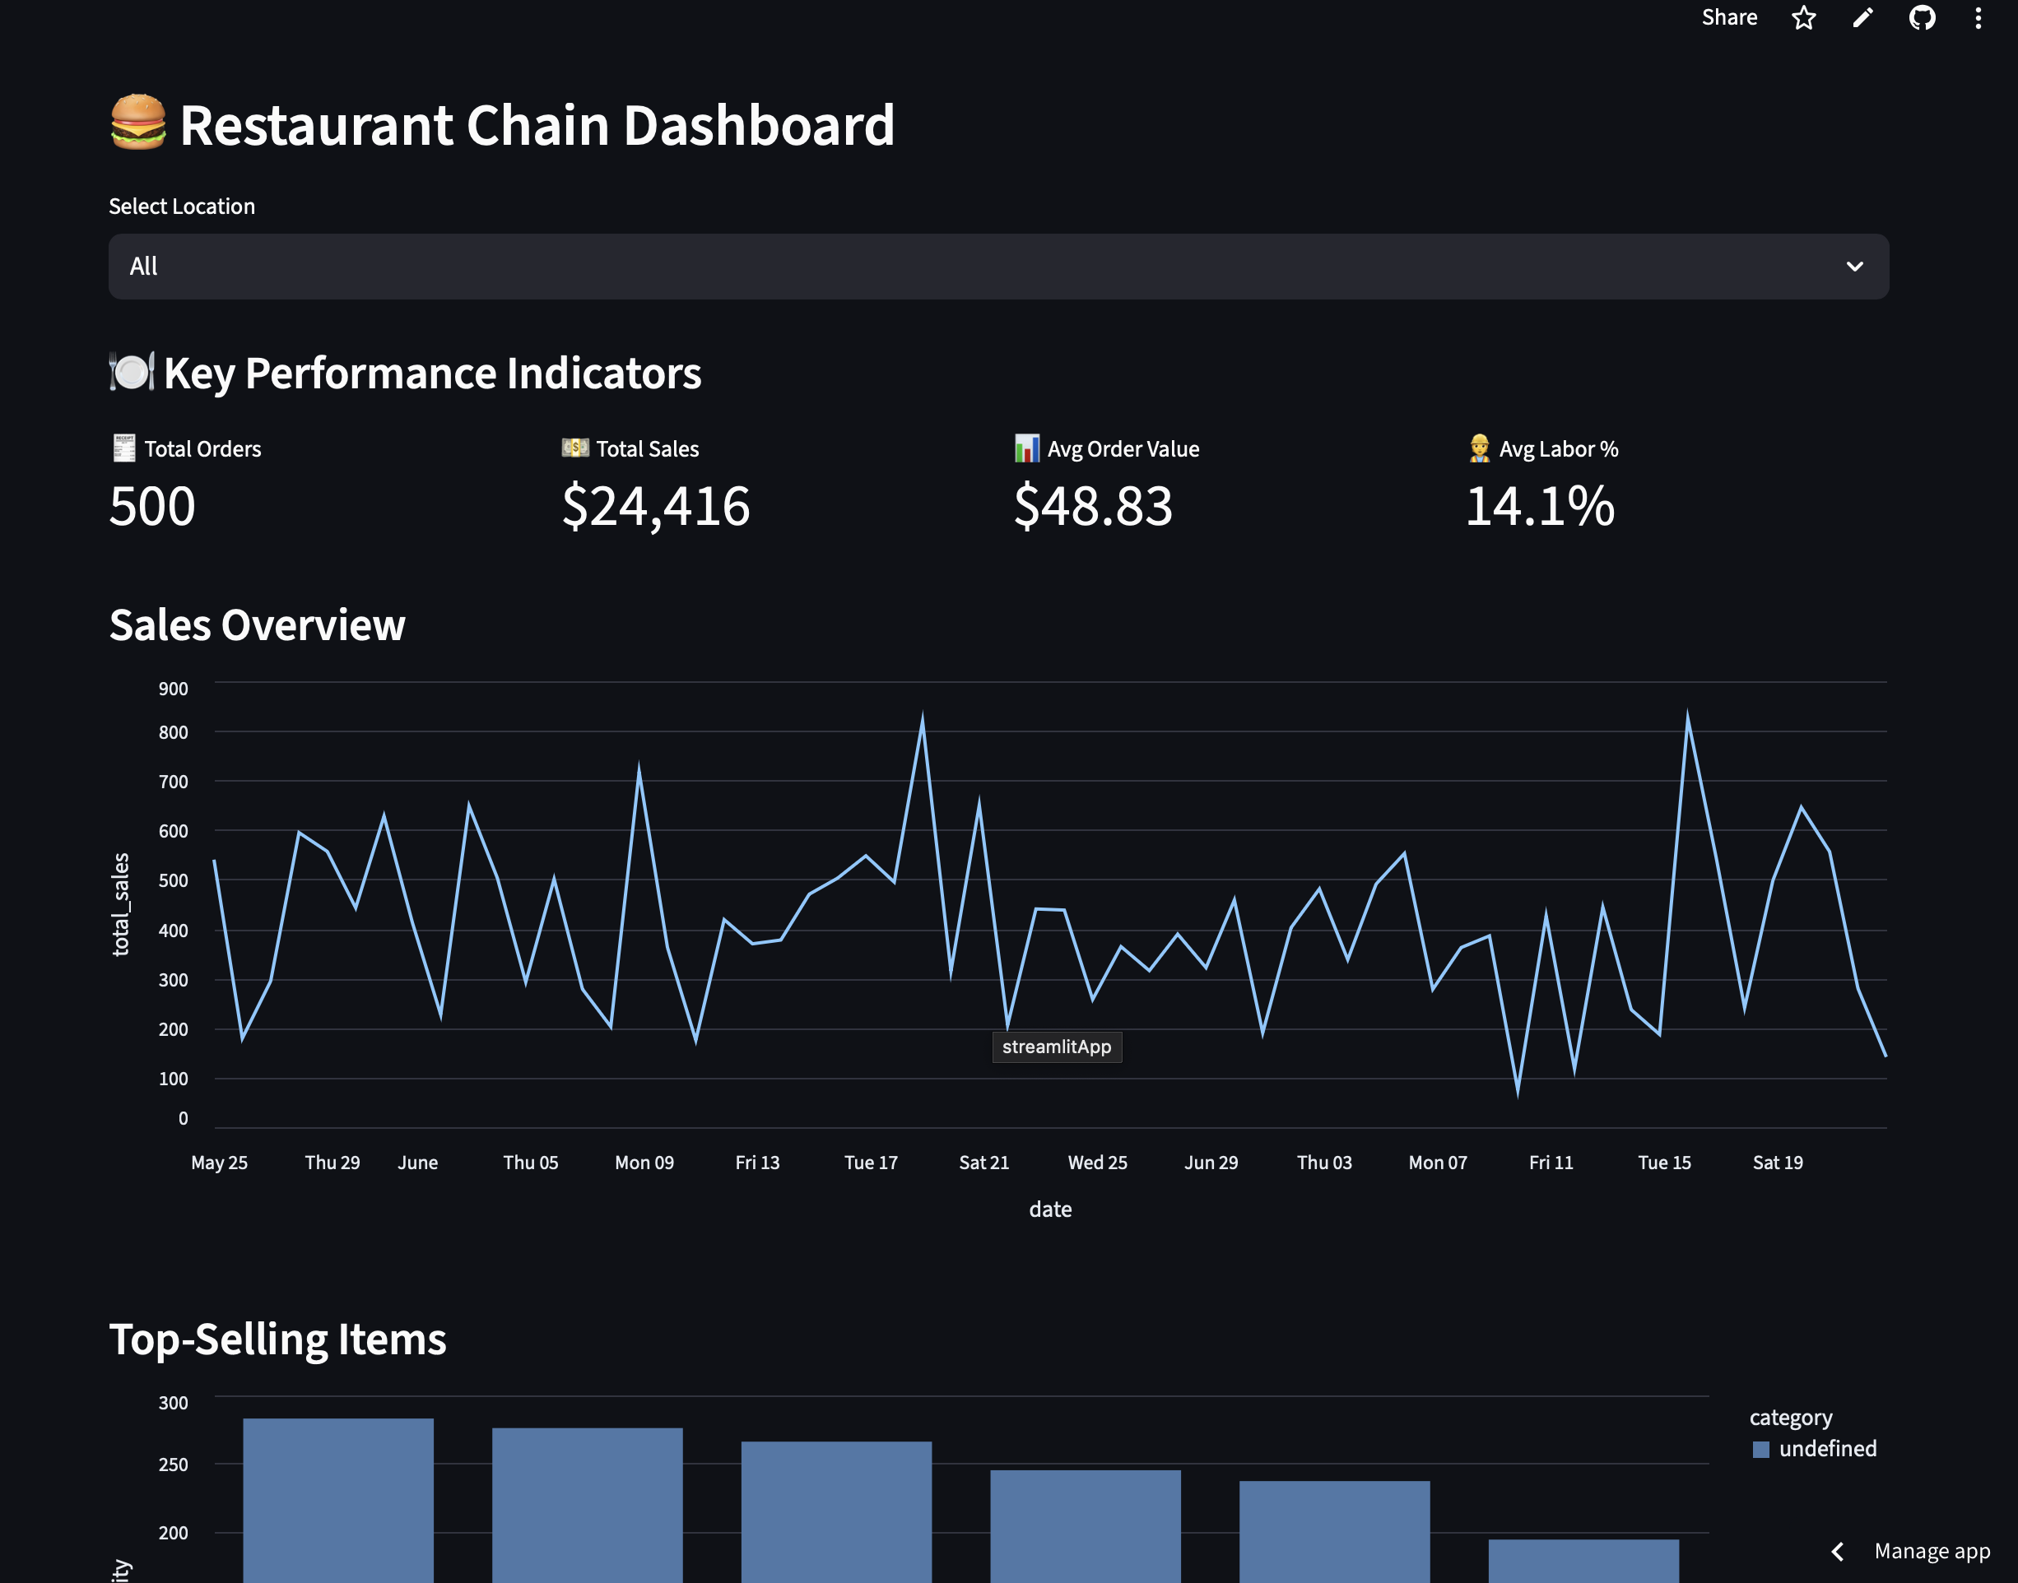Click the highest peak on the Sales Overview chart
The width and height of the screenshot is (2018, 1583).
[923, 712]
